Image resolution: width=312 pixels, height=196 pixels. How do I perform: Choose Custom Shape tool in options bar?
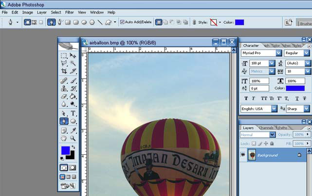108,22
